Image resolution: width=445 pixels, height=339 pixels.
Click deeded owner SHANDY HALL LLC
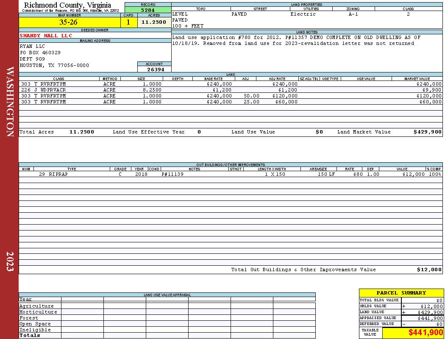[46, 36]
